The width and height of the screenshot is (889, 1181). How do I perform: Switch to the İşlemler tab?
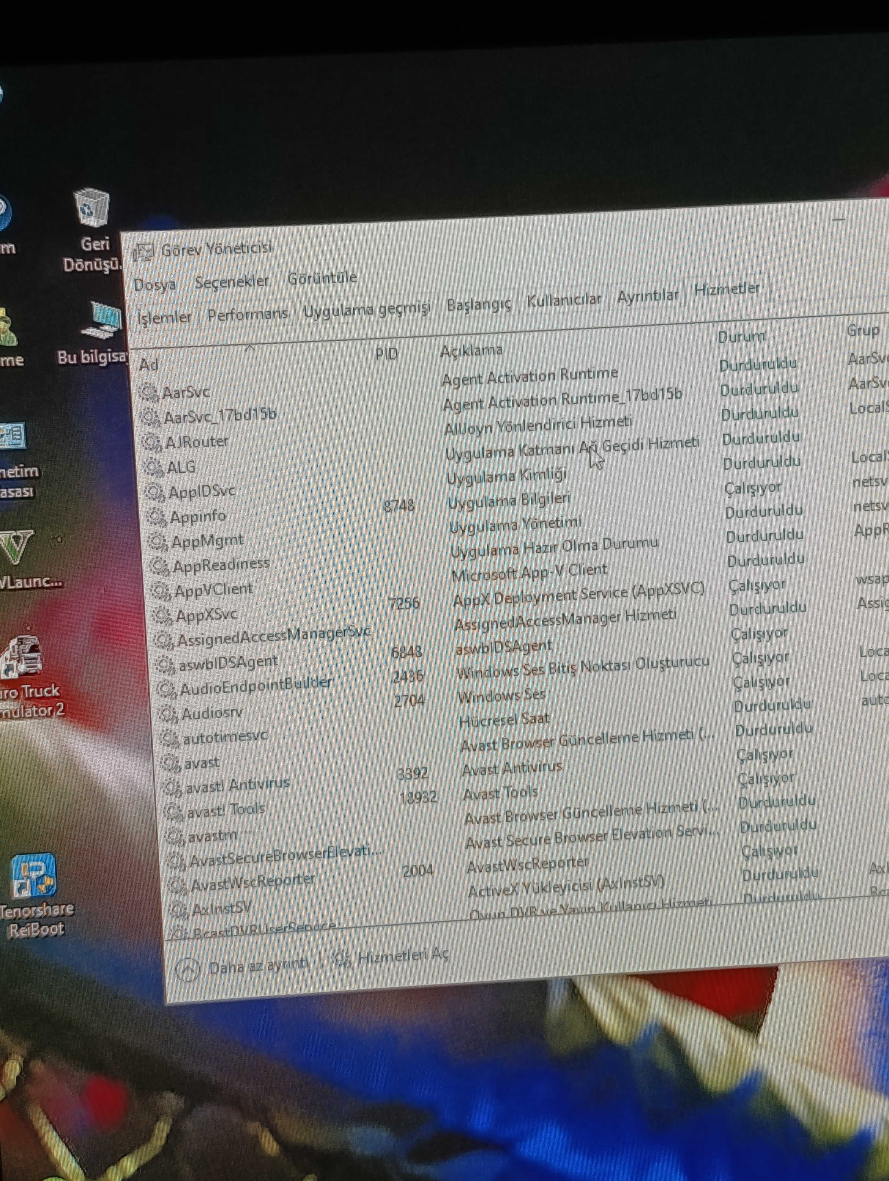(x=164, y=317)
